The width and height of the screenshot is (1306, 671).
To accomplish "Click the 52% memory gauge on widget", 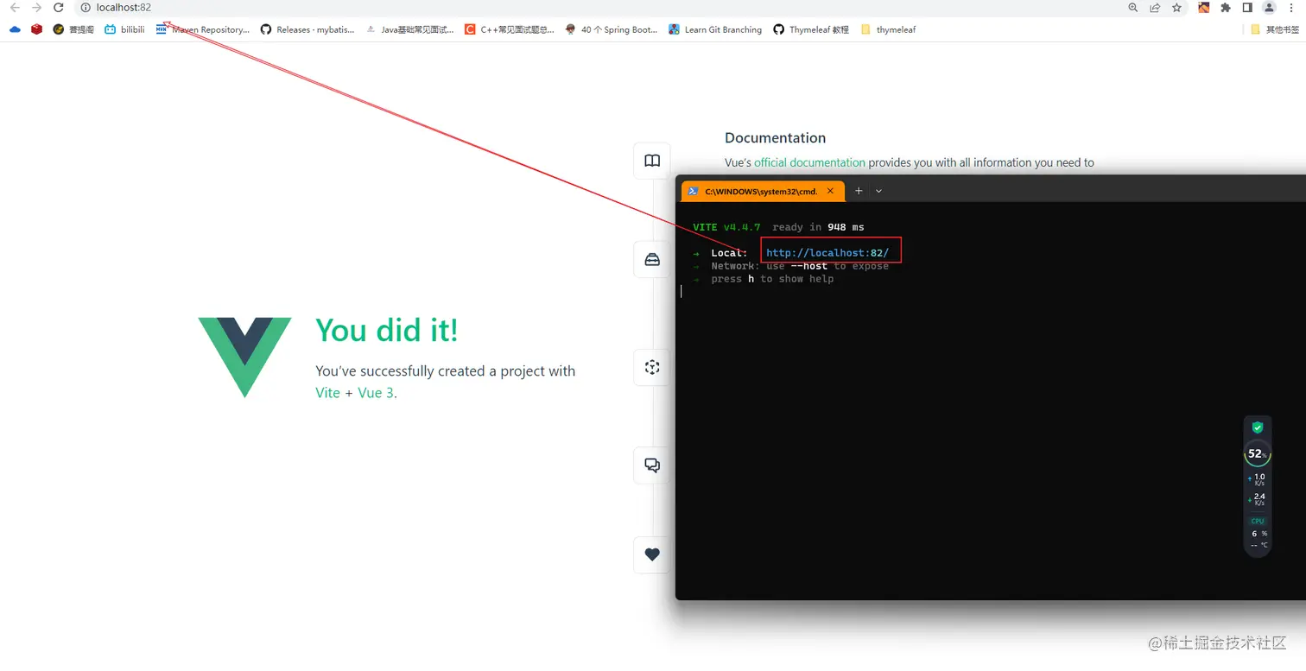I will (1258, 453).
